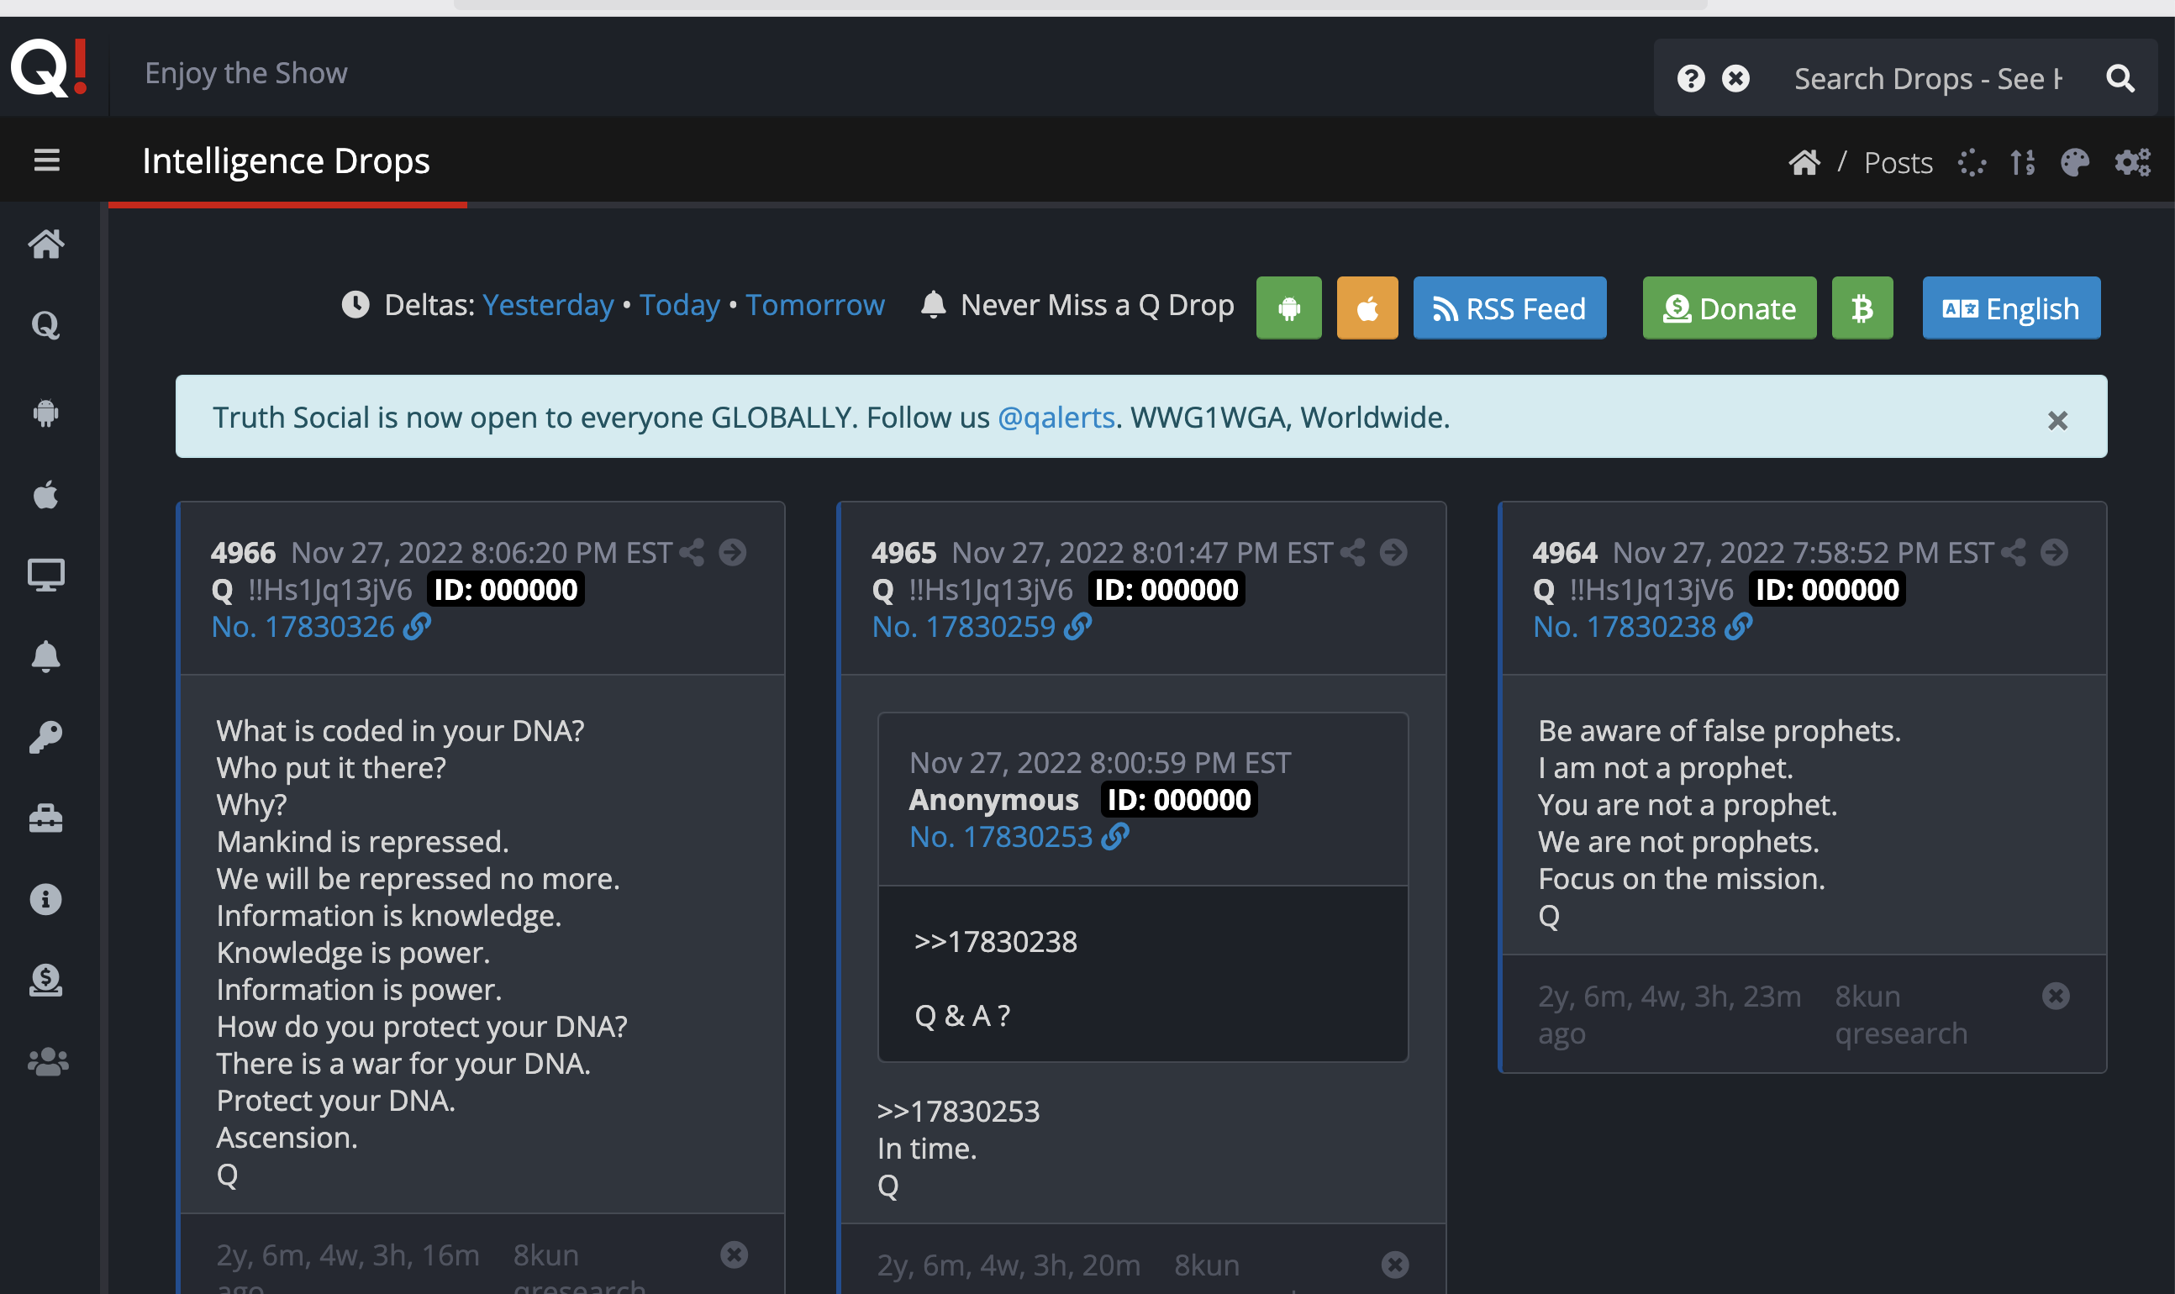Viewport: 2175px width, 1294px height.
Task: Open the Q icon in sidebar
Action: (x=46, y=325)
